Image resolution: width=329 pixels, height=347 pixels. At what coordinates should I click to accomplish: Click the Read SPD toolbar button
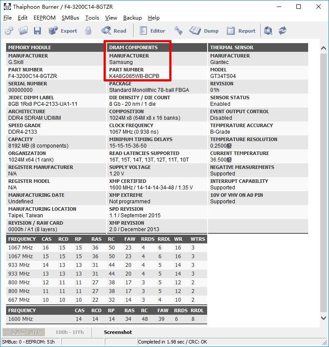114,31
